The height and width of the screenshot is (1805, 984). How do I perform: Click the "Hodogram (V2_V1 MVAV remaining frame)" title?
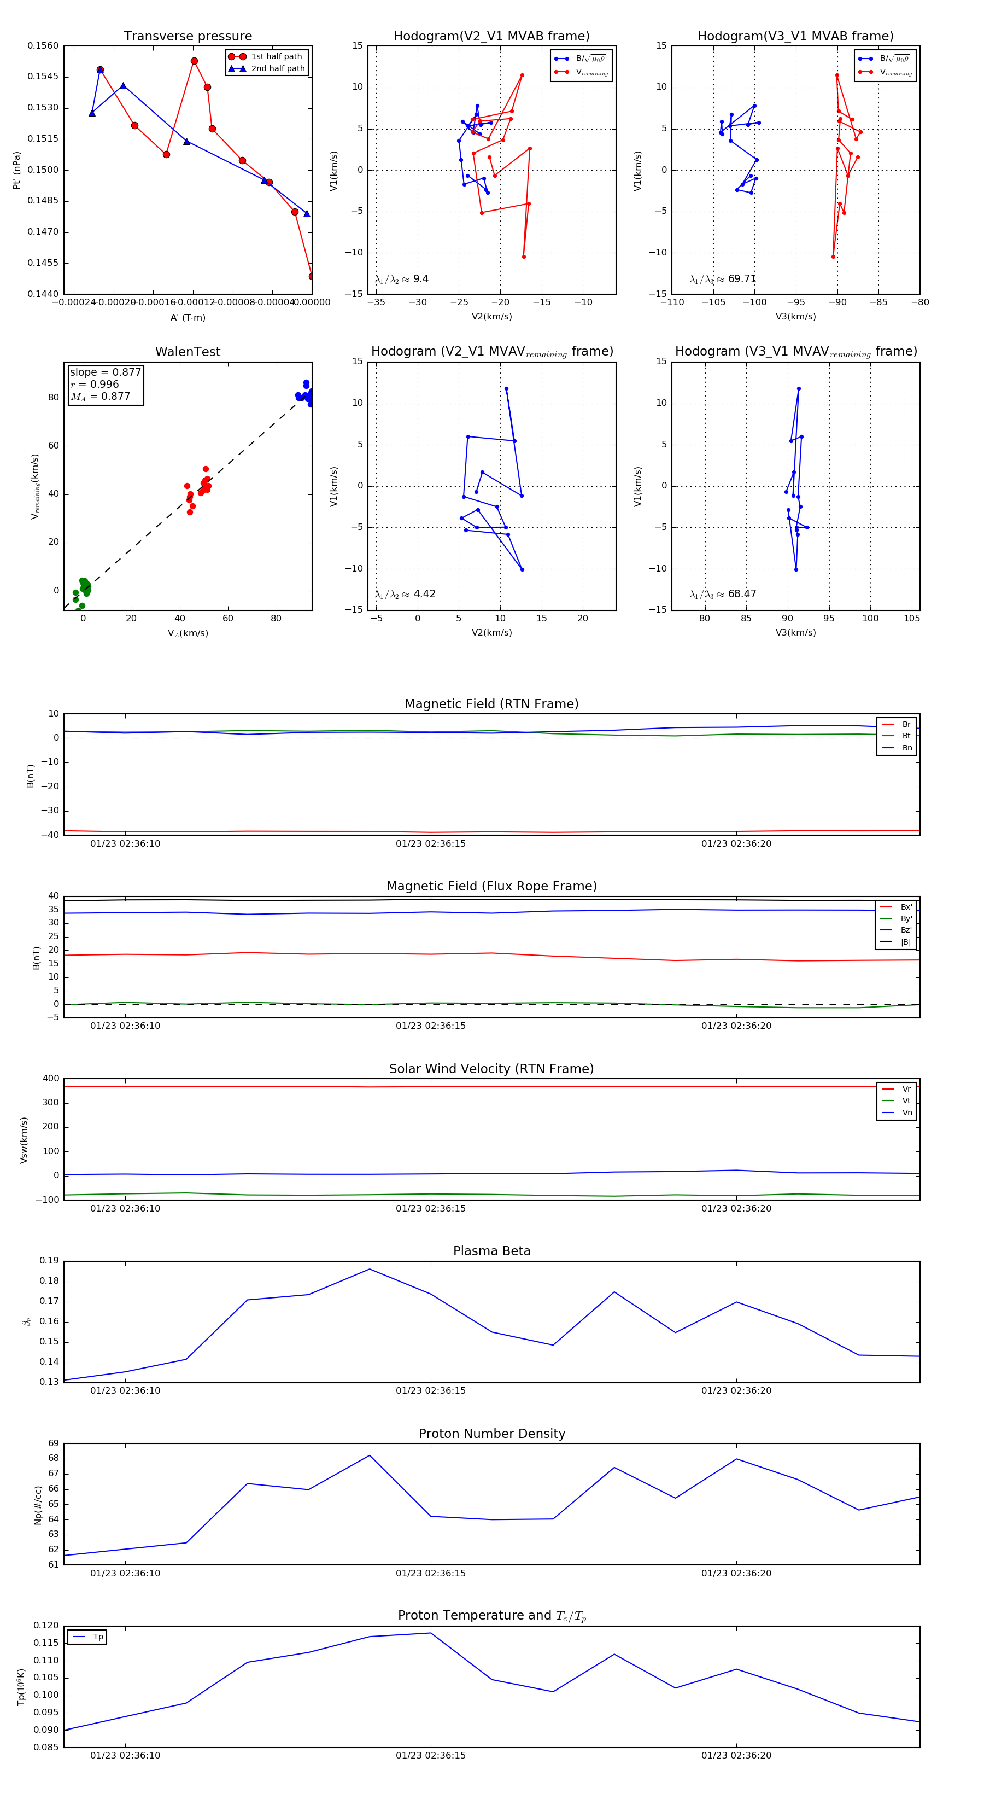point(491,352)
